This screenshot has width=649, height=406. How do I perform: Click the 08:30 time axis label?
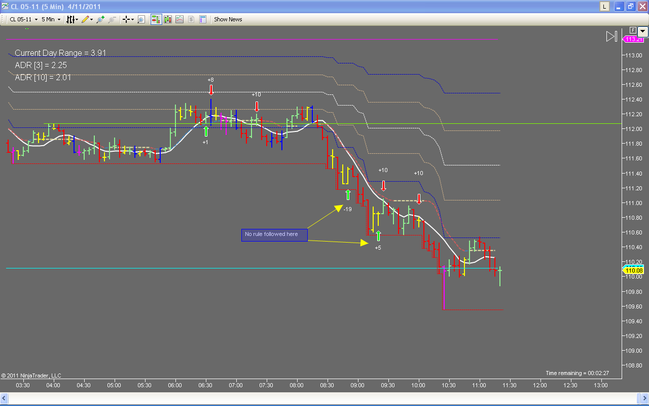click(x=328, y=385)
